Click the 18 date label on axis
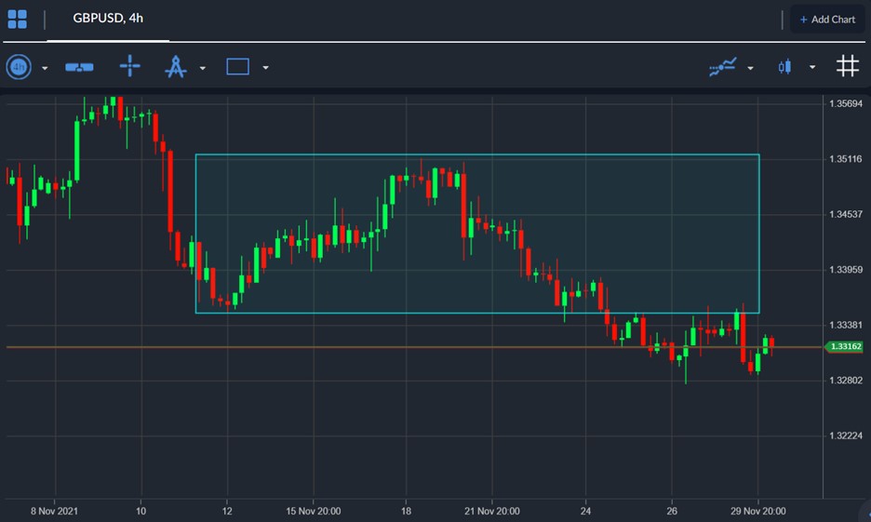This screenshot has height=522, width=871. [406, 511]
